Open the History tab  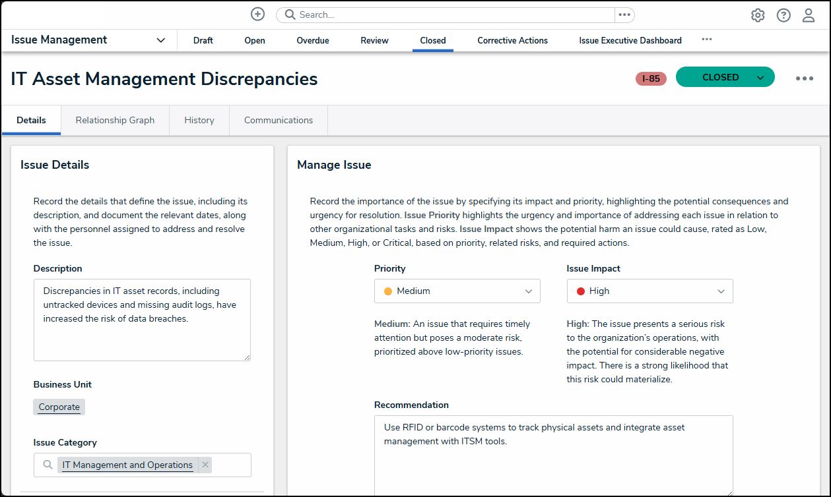[199, 120]
